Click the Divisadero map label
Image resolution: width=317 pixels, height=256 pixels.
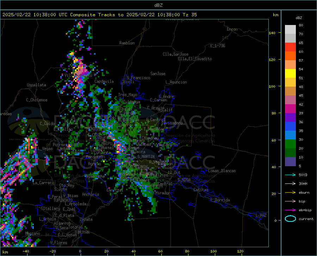172,123
